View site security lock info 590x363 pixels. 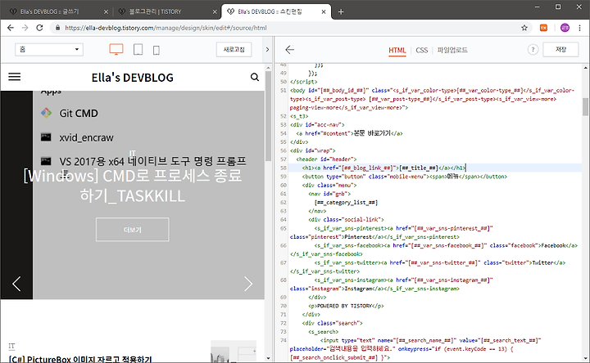[x=57, y=28]
